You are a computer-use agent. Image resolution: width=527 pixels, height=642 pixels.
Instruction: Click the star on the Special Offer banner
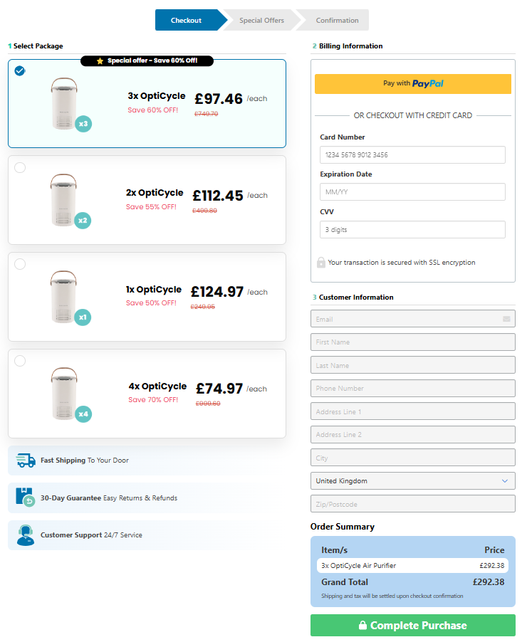tap(98, 60)
